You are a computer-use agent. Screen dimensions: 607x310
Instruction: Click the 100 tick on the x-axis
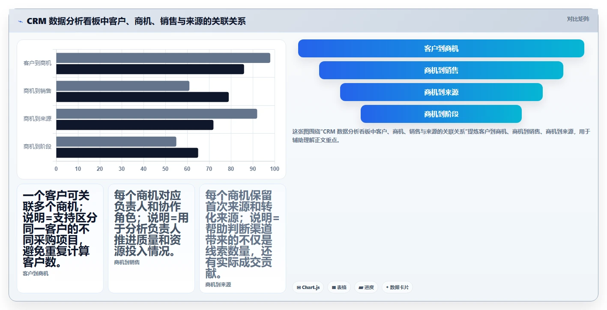[275, 169]
